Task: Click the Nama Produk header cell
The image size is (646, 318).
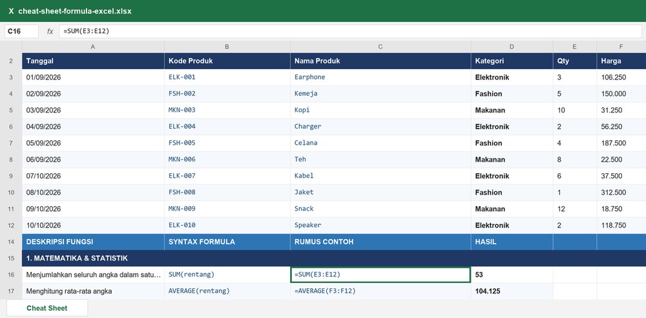Action: pos(380,61)
